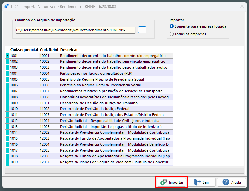
Task: Click the pin icon in title bar
Action: point(6,6)
